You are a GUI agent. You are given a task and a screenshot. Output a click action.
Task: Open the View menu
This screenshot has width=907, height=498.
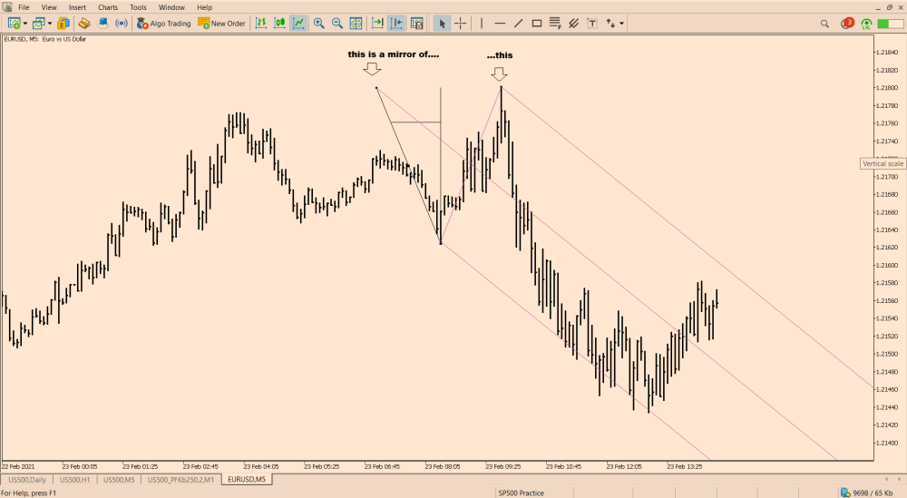pyautogui.click(x=49, y=7)
